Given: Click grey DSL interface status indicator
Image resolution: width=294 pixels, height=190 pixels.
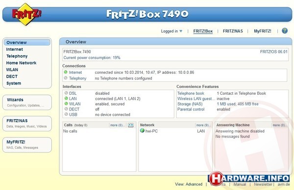Looking at the screenshot, I should click(x=66, y=93).
